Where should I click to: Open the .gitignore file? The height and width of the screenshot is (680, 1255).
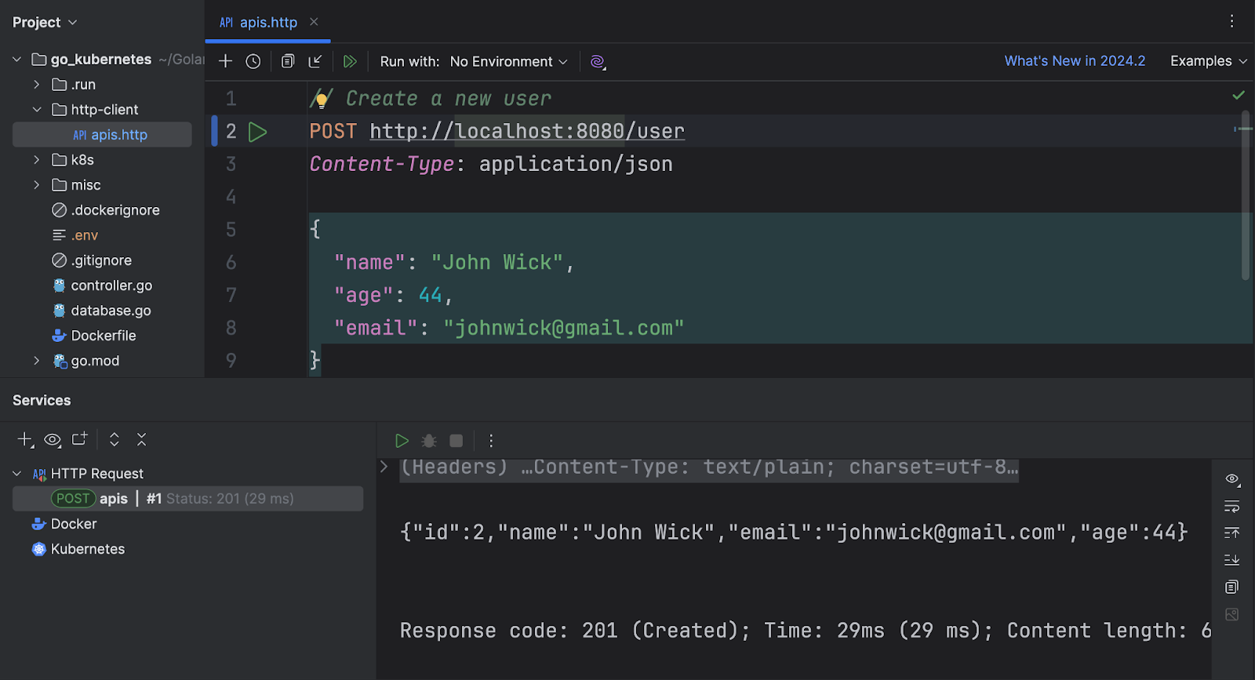[92, 260]
